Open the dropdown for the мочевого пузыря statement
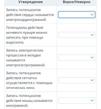This screenshot has height=109, width=101. [77, 35]
